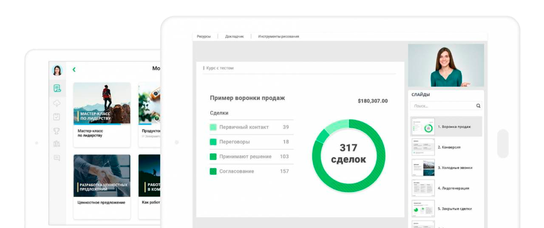Click the Пример воронки продаж heading
Screen dimensions: 544x228
(x=247, y=98)
